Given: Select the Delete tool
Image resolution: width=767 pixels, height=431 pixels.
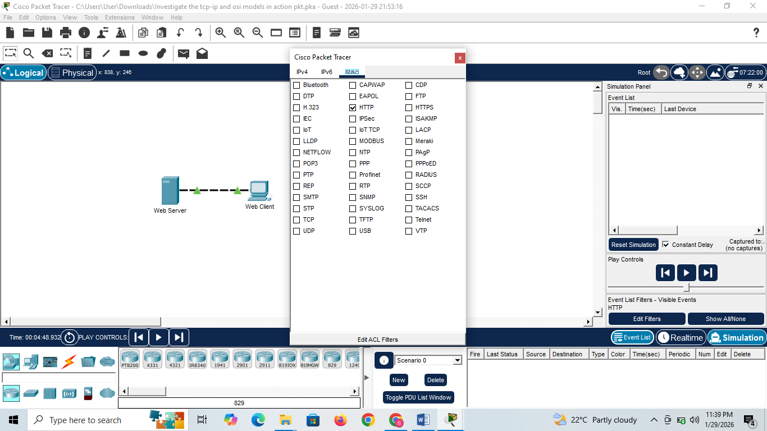Looking at the screenshot, I should [x=47, y=53].
